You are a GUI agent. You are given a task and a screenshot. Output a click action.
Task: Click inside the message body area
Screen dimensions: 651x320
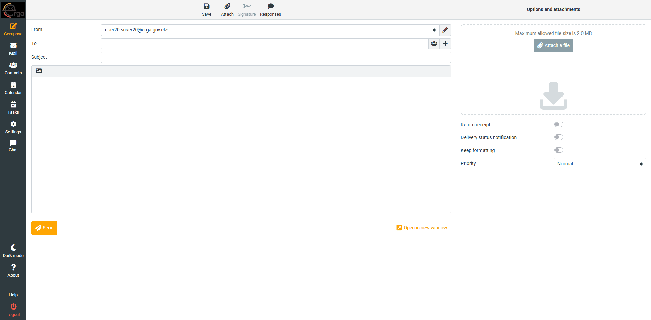point(241,145)
